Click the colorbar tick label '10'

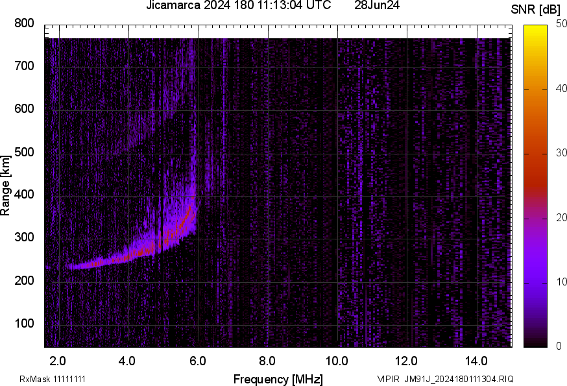click(561, 282)
